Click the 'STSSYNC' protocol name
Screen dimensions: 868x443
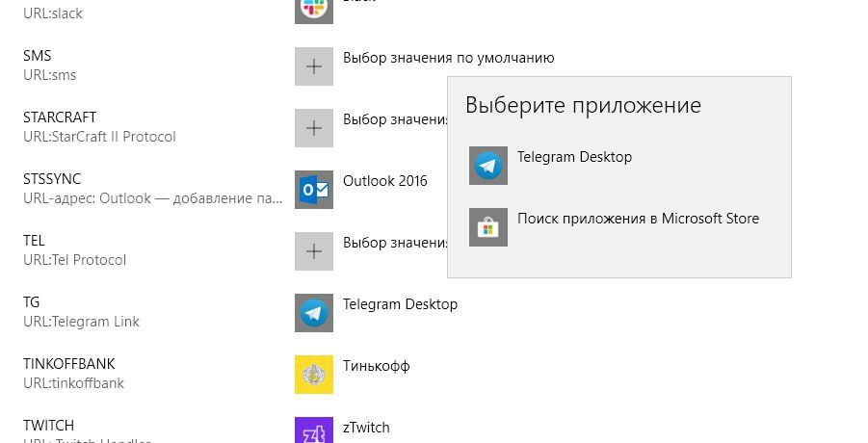(x=52, y=179)
